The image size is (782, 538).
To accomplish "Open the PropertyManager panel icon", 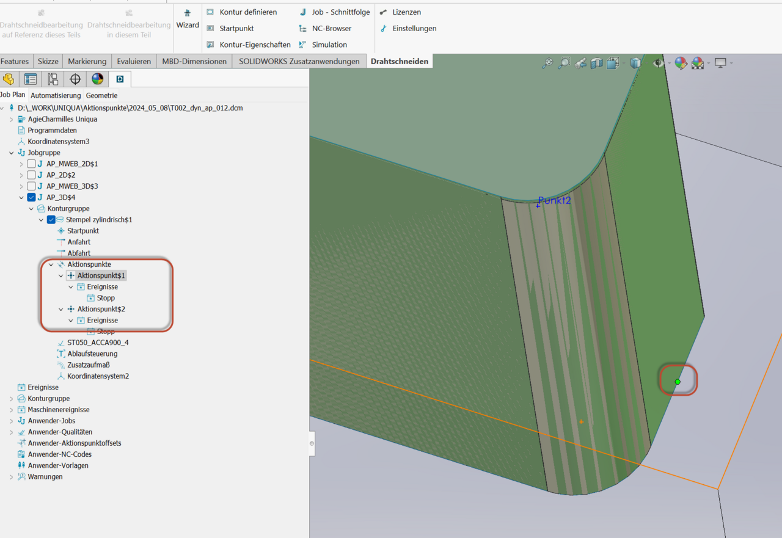I will tap(31, 79).
